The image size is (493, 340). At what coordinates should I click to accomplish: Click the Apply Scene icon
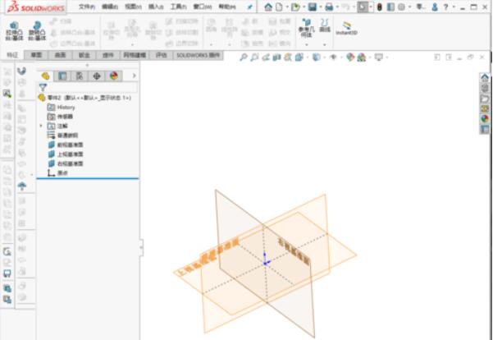coord(361,57)
